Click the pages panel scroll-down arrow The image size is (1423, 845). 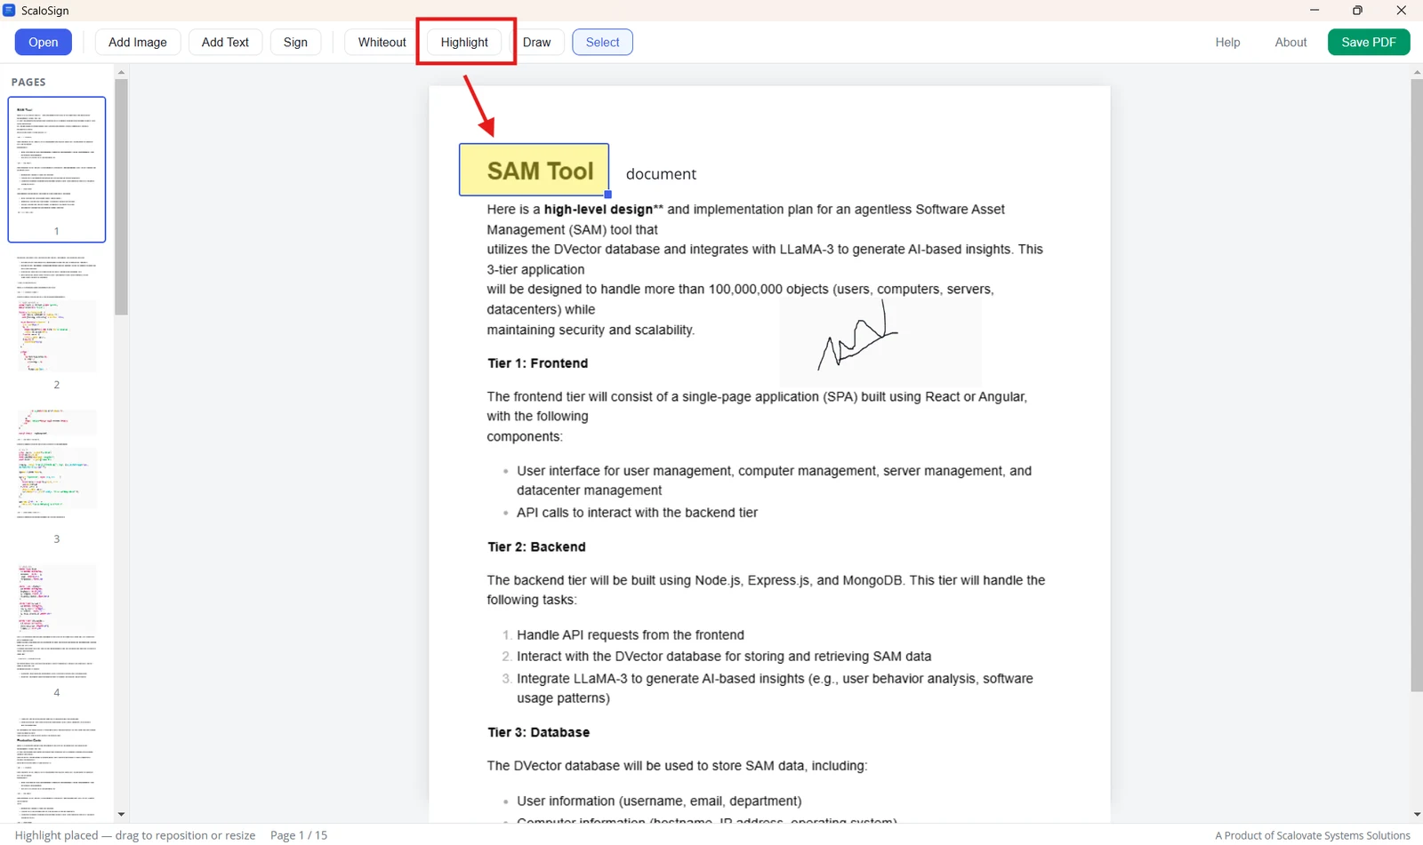121,815
